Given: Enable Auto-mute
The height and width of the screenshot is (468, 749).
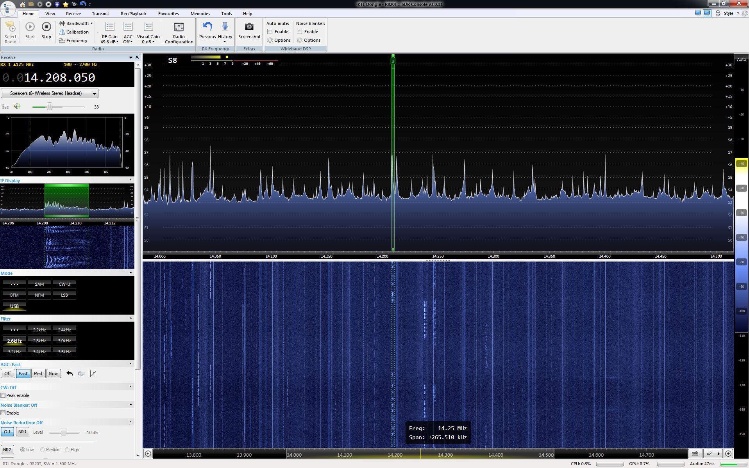Looking at the screenshot, I should [269, 31].
